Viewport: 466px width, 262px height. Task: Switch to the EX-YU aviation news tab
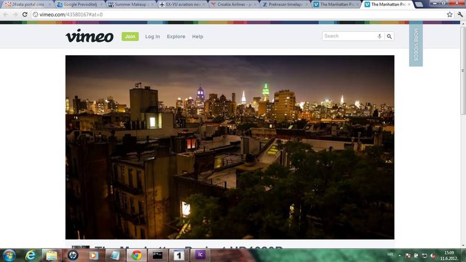point(182,5)
